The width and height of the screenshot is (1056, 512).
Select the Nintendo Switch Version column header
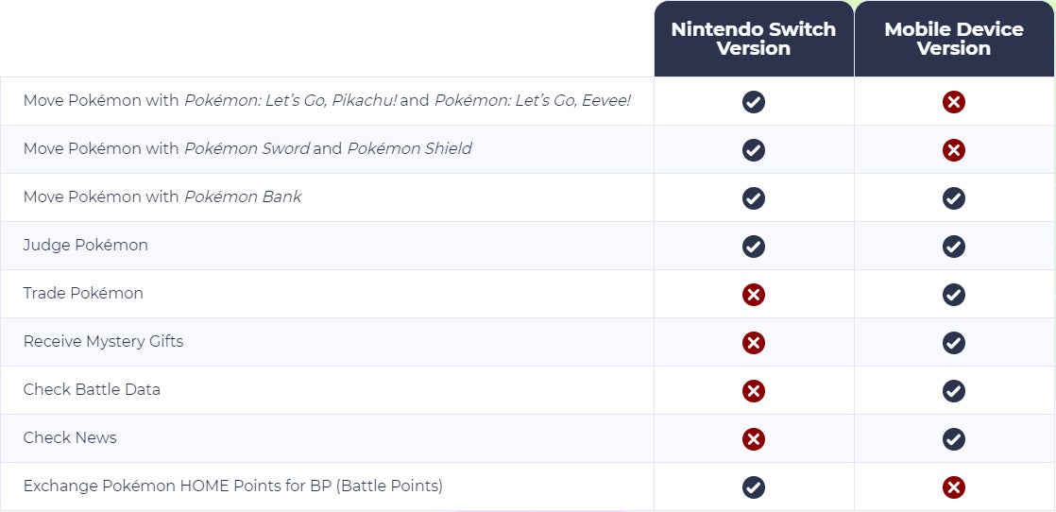click(x=754, y=39)
